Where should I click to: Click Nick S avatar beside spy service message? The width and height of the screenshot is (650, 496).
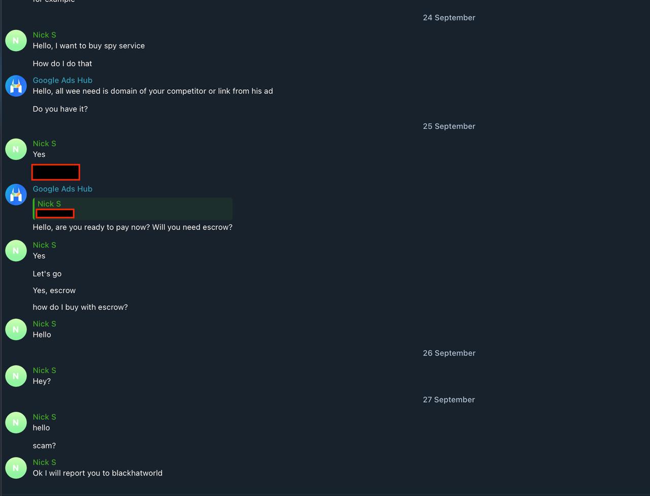tap(16, 41)
